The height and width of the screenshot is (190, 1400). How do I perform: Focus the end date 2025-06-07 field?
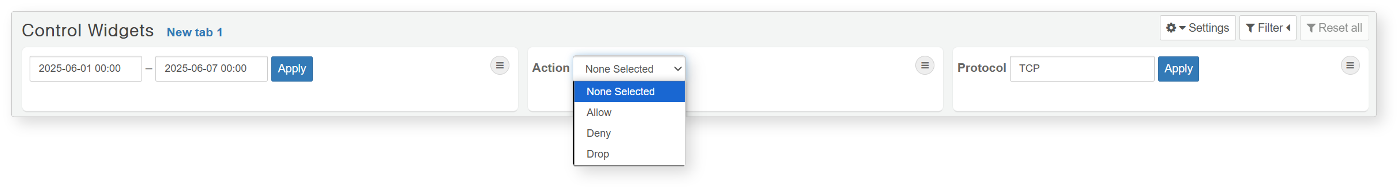[x=211, y=69]
